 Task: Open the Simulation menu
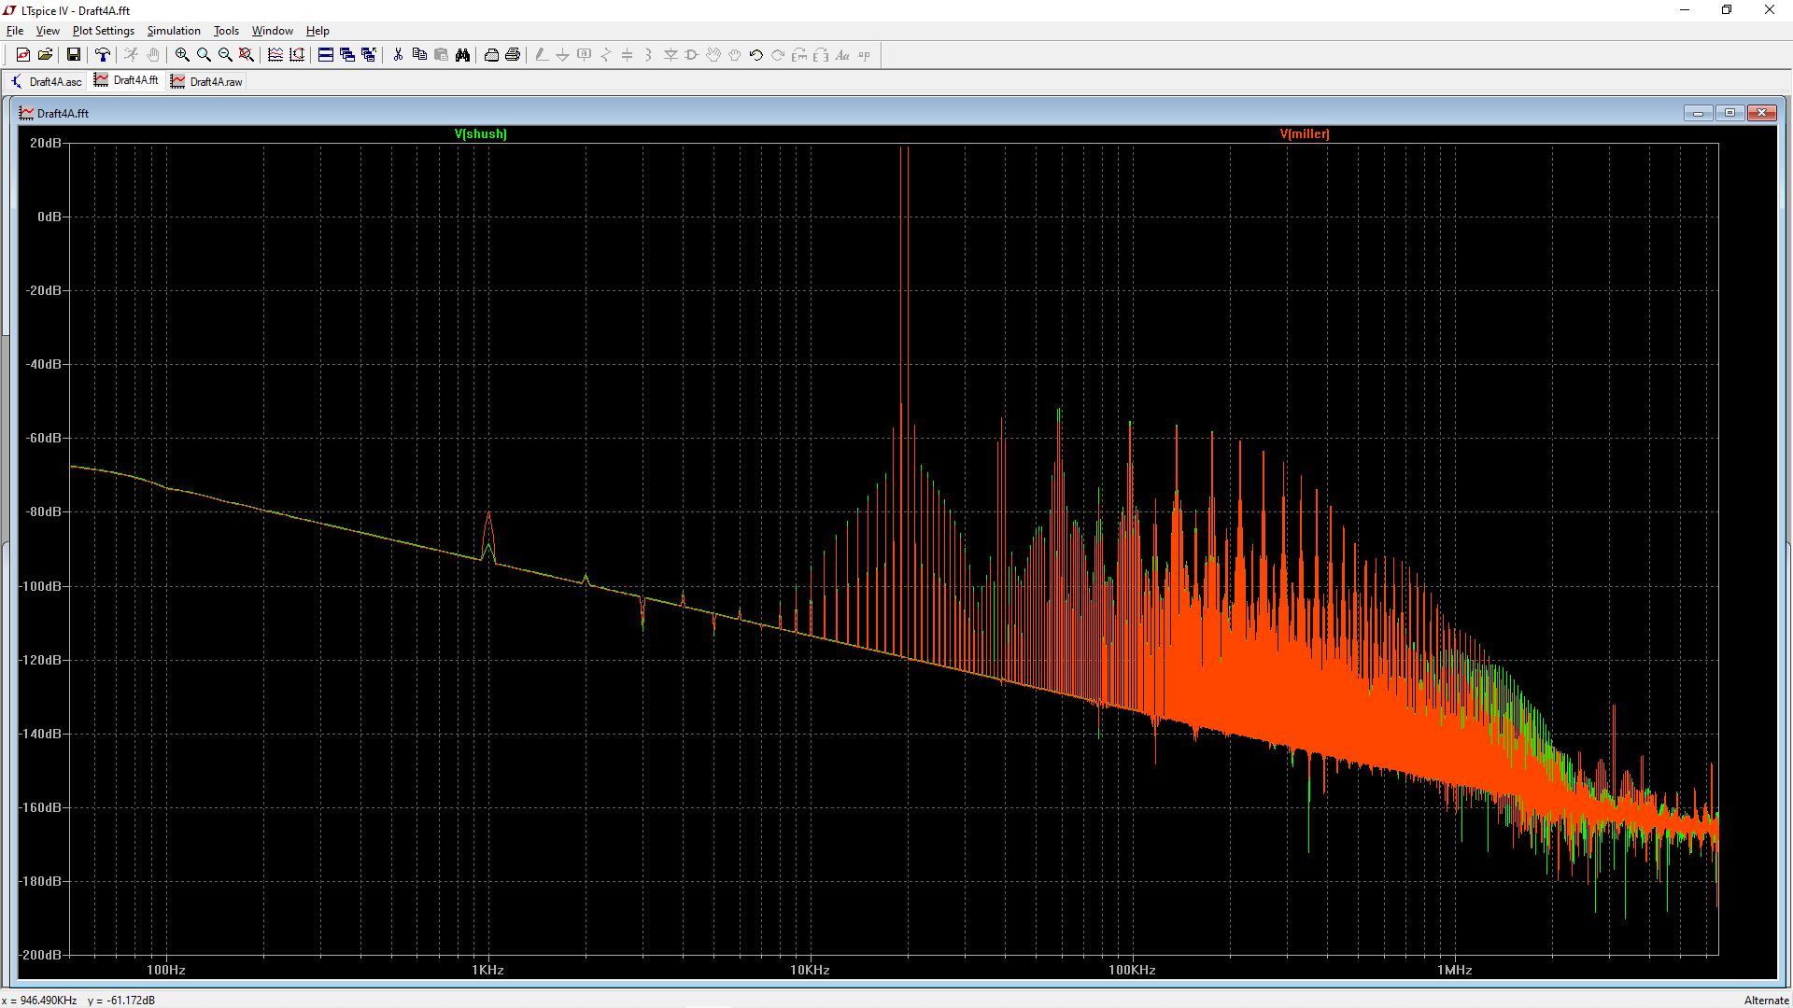click(x=174, y=31)
